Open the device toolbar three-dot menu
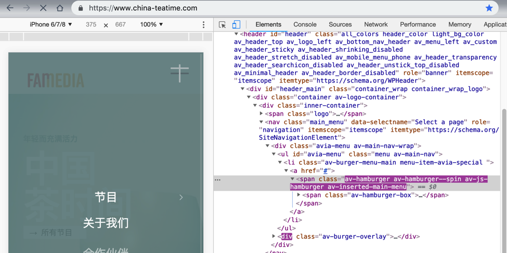Viewport: 507px width, 253px height. 203,24
